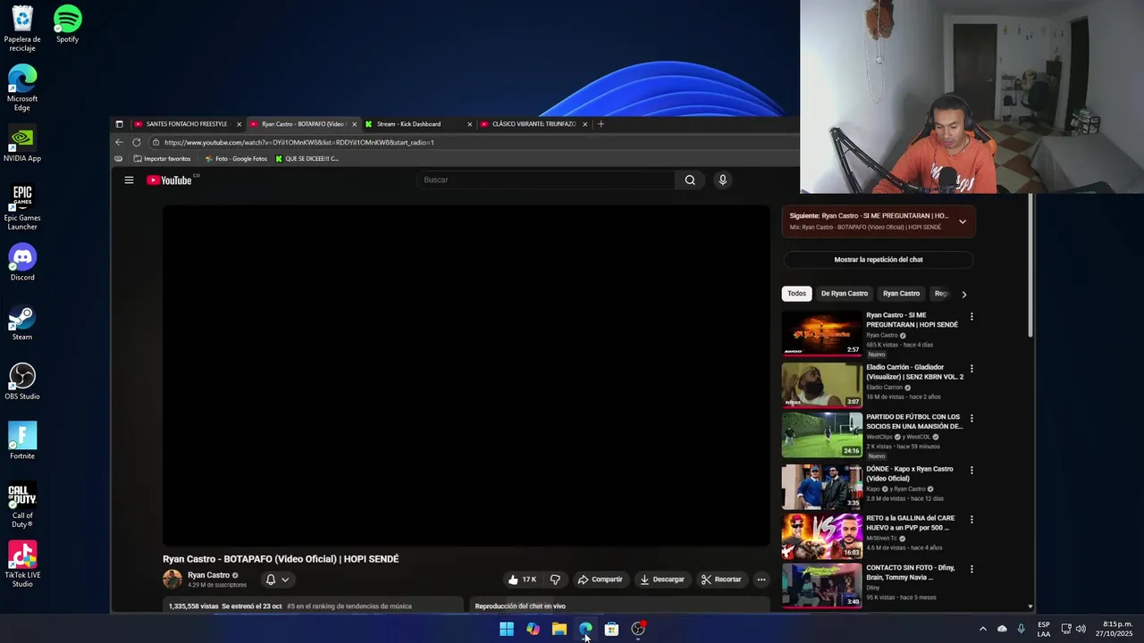Select the browser address bar URL
The width and height of the screenshot is (1144, 643).
click(x=299, y=142)
